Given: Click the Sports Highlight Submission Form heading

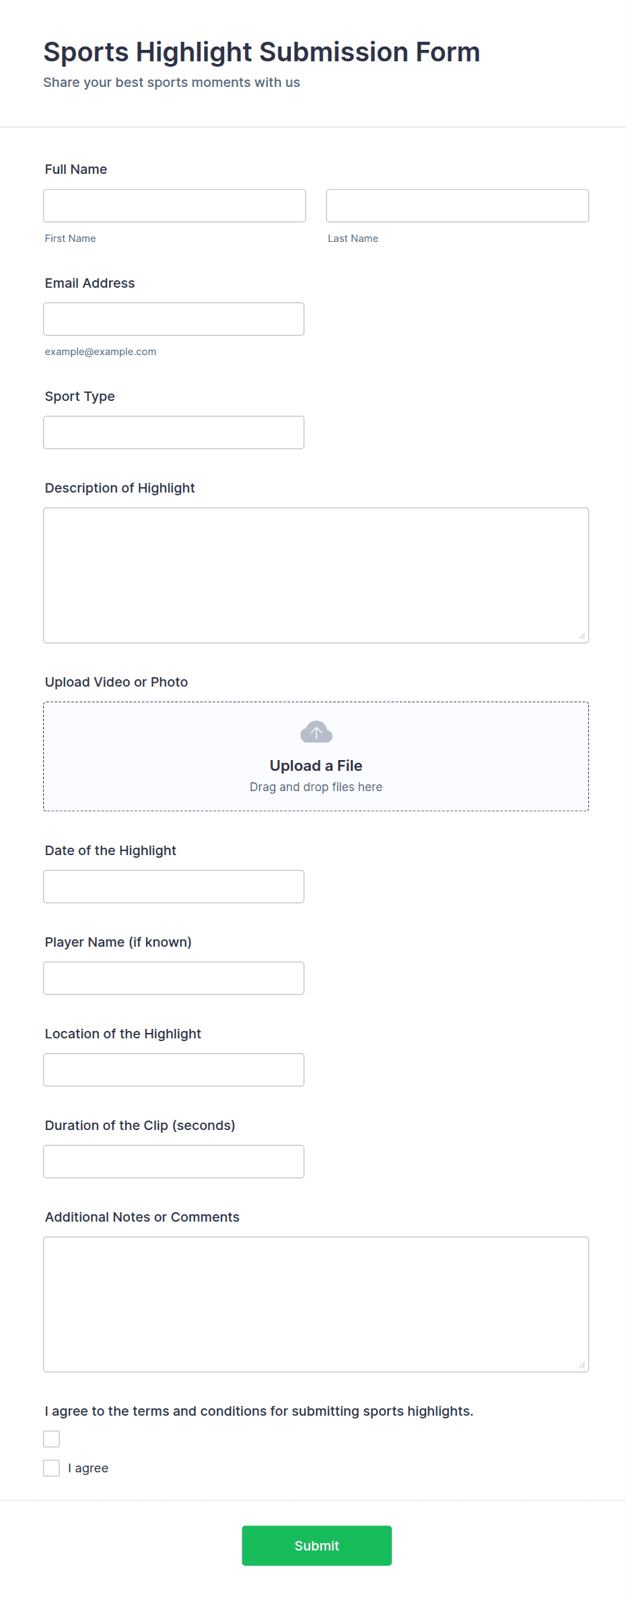Looking at the screenshot, I should 262,52.
